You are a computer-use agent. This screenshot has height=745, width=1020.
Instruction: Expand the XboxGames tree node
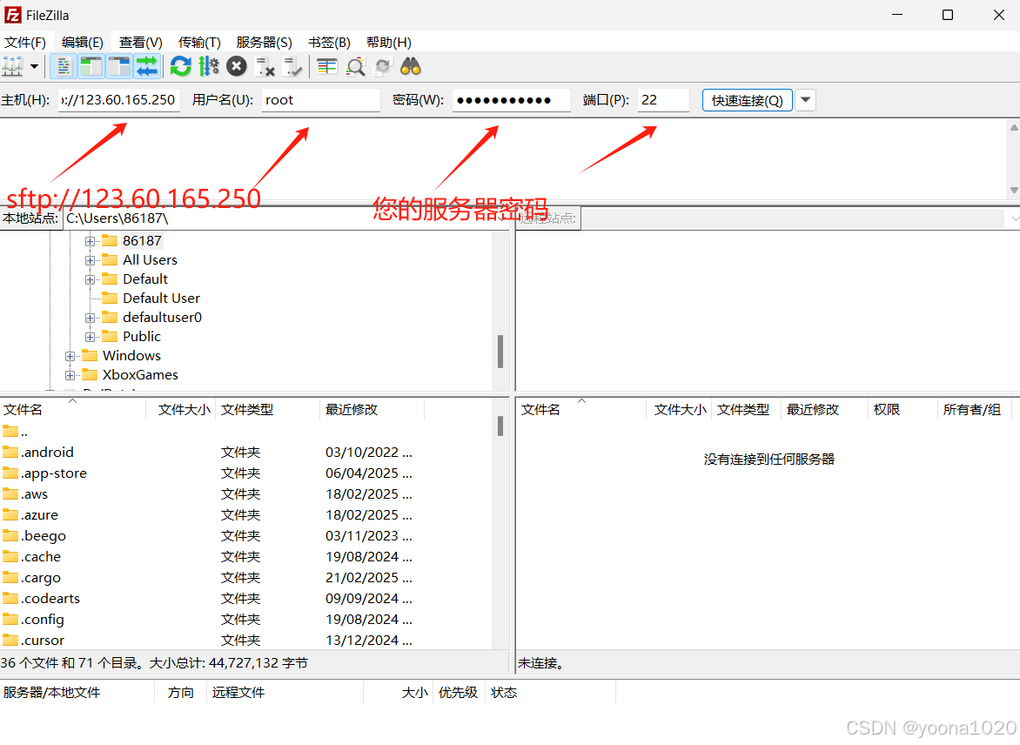(x=70, y=375)
